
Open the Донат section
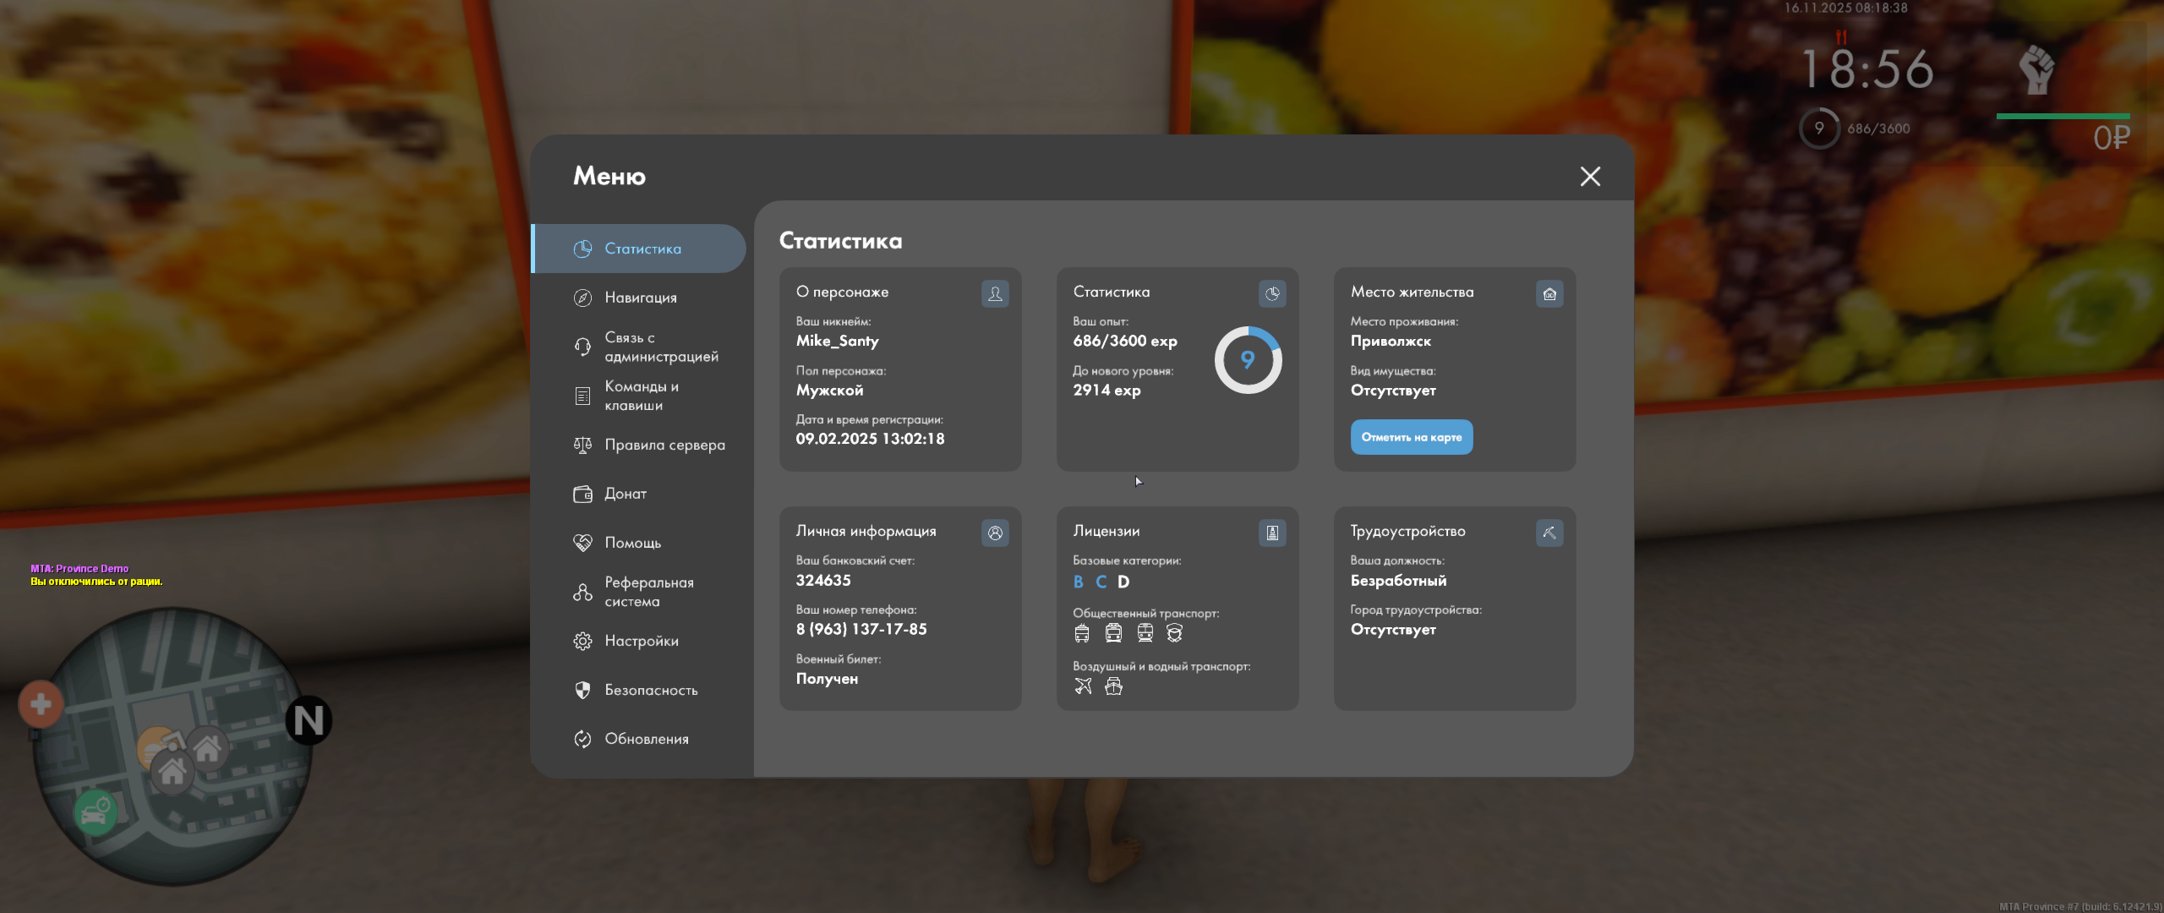[625, 494]
